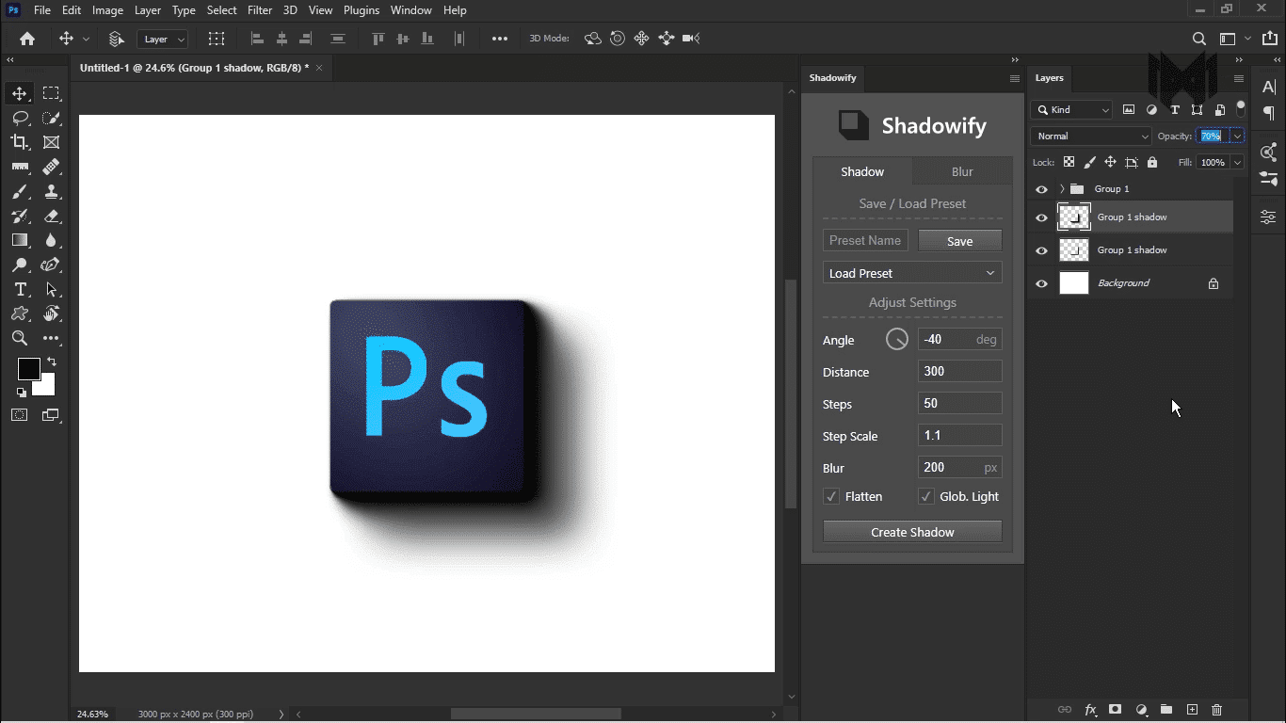Lock position with cross-arrows icon
1286x723 pixels.
[1110, 162]
